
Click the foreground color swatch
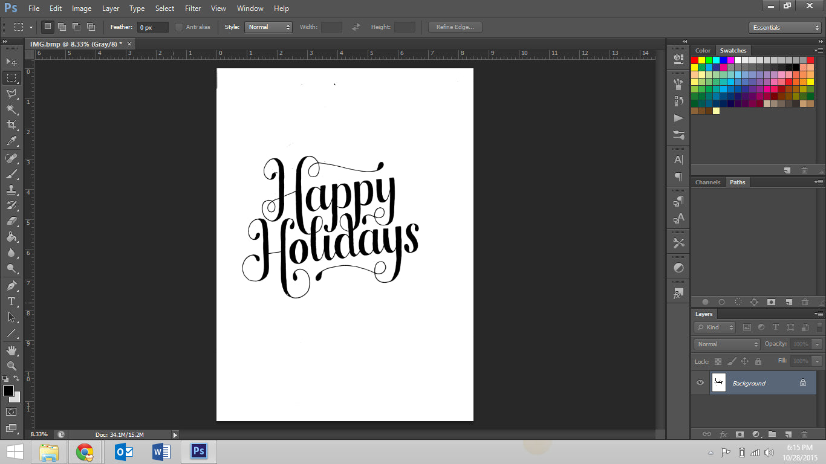click(x=8, y=391)
